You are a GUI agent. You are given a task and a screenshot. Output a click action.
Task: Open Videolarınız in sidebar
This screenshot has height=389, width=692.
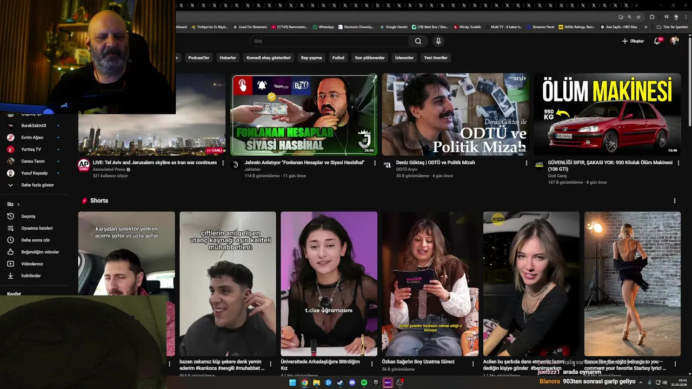pos(34,264)
